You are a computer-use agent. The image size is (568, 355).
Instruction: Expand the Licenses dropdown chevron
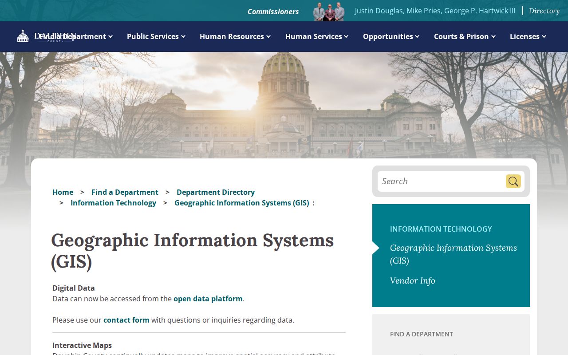point(544,36)
